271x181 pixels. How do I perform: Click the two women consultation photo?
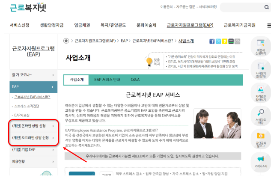(x=217, y=124)
